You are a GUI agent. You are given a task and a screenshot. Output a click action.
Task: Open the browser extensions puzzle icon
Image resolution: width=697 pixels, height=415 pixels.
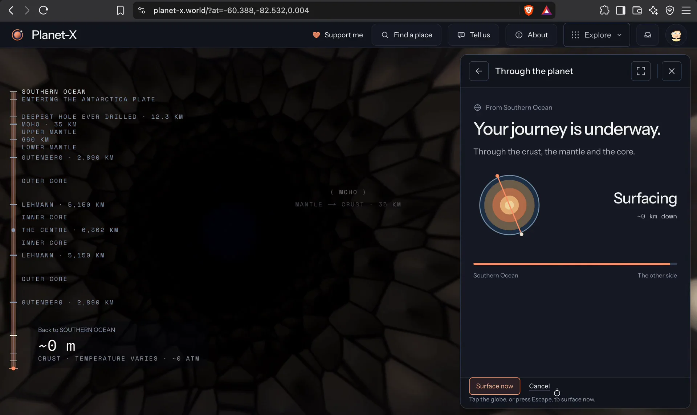[604, 11]
